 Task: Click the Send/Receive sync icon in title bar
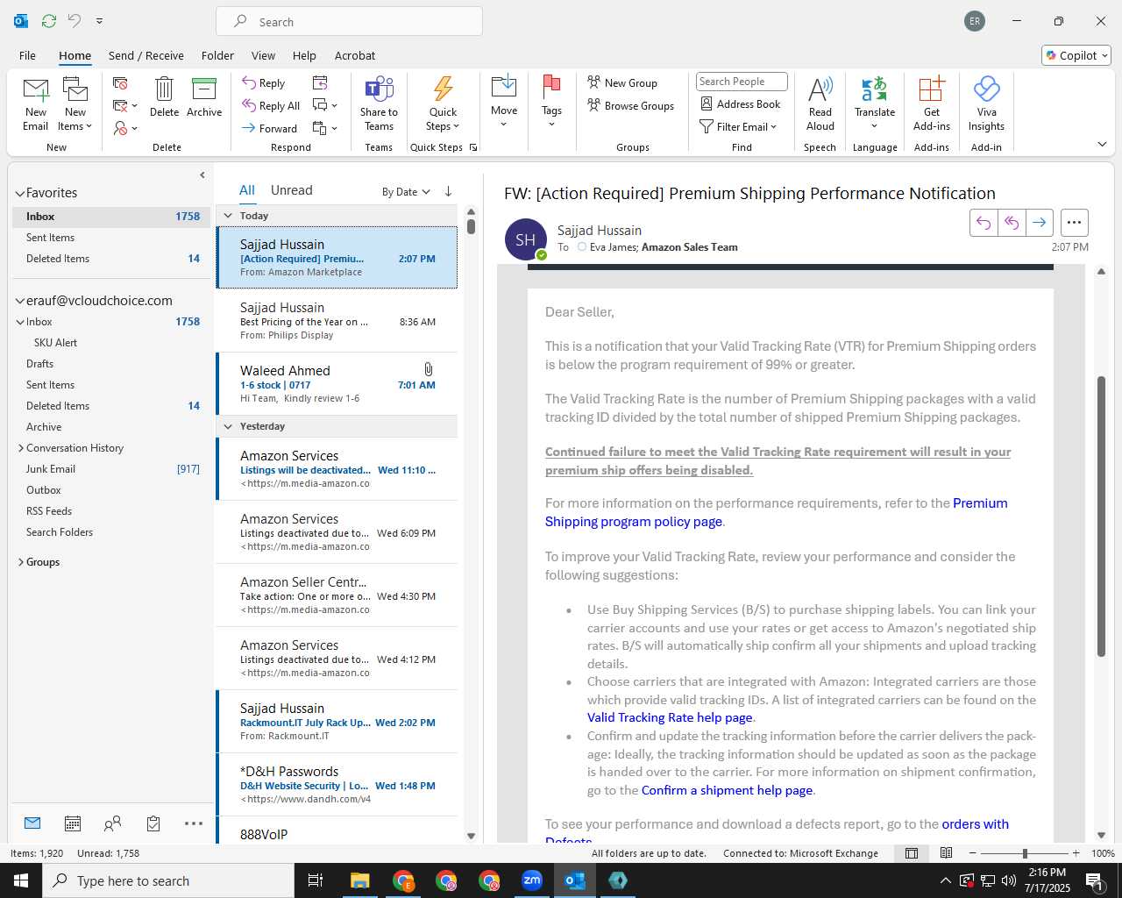pos(49,20)
